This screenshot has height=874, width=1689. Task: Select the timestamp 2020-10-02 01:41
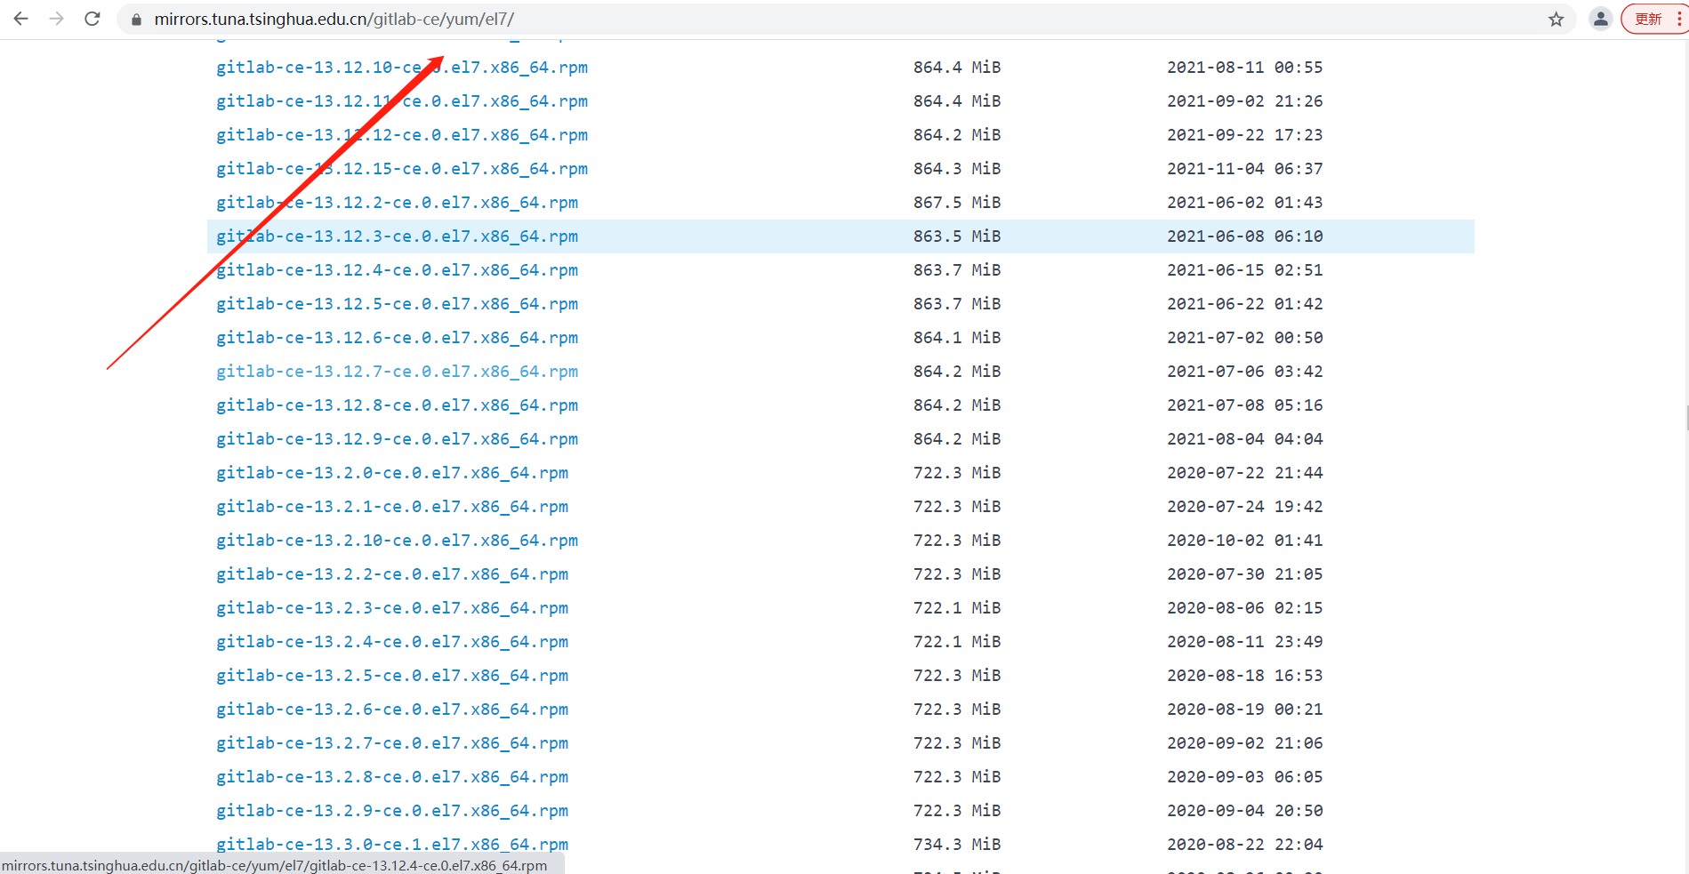click(x=1245, y=541)
